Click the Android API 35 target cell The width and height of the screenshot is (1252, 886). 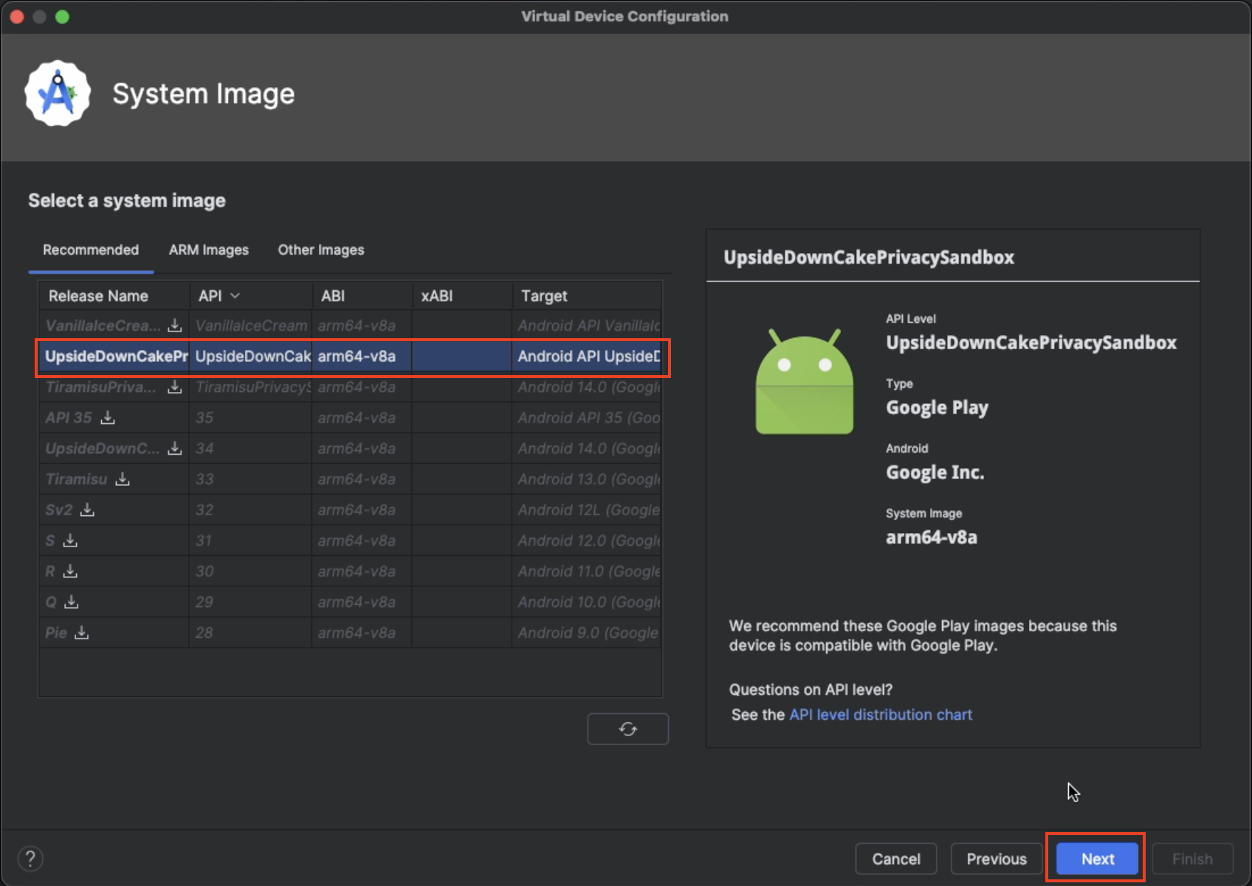click(x=587, y=418)
